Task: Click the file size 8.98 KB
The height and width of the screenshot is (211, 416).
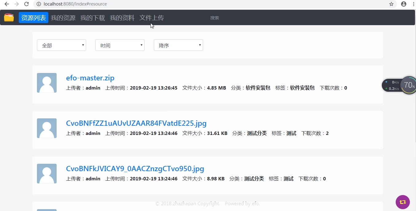Action: pos(216,179)
